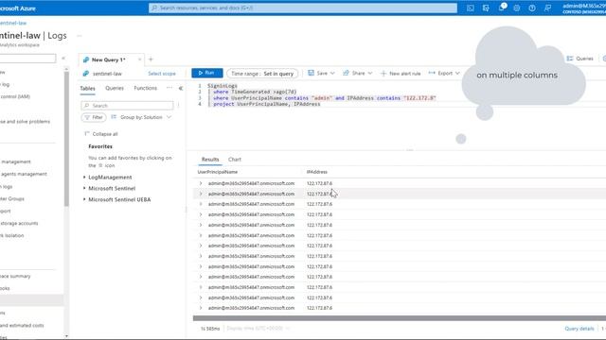
Task: Click the left navigation search box
Action: (27, 59)
